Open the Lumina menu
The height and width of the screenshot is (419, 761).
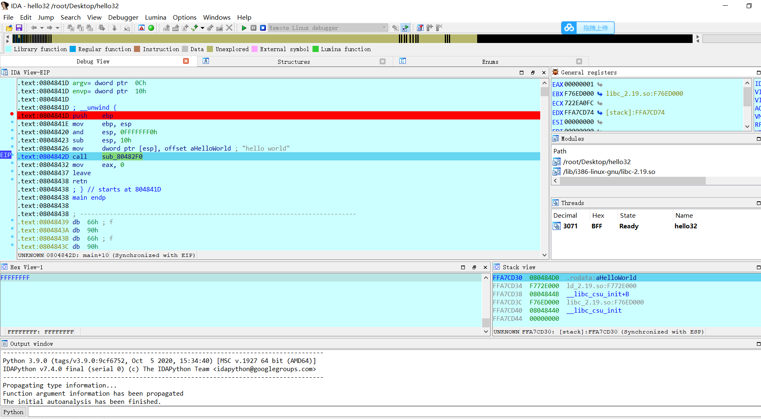156,17
